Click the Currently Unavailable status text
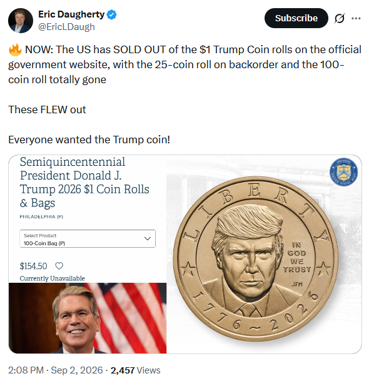 (53, 278)
